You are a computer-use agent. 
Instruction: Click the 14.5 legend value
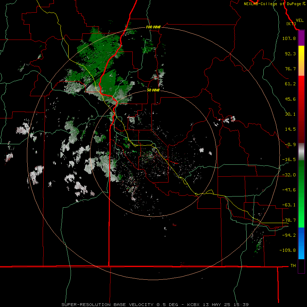click(x=290, y=129)
